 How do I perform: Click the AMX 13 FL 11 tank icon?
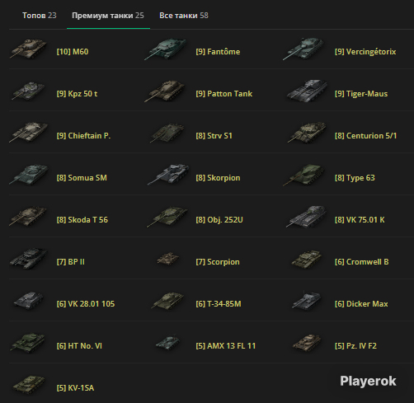168,342
